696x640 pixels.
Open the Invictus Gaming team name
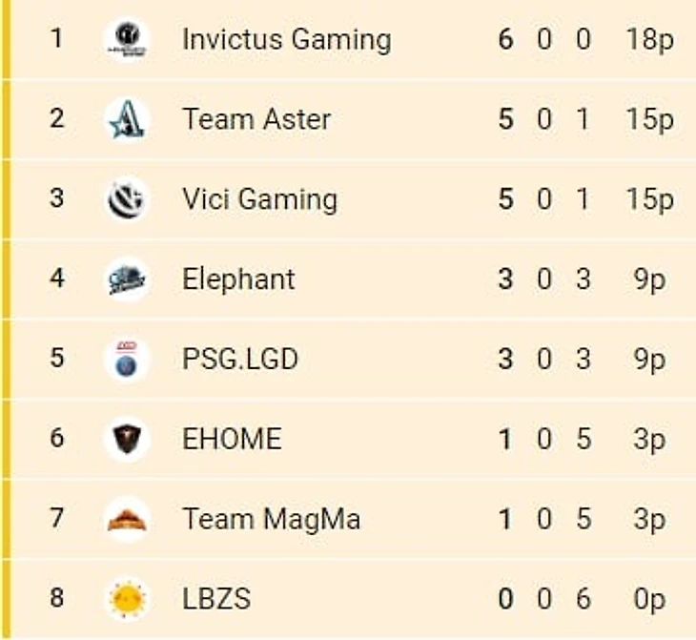(287, 40)
